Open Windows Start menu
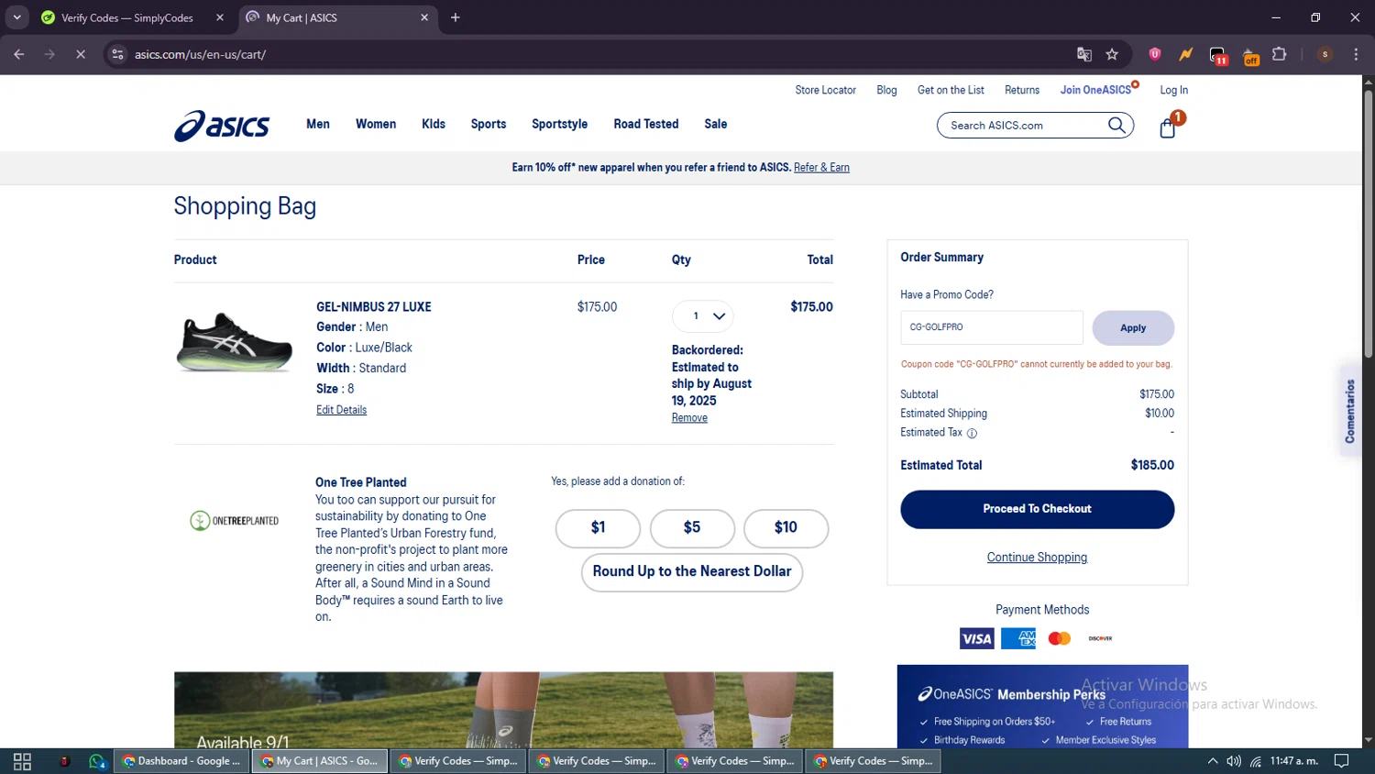Image resolution: width=1375 pixels, height=774 pixels. point(22,761)
